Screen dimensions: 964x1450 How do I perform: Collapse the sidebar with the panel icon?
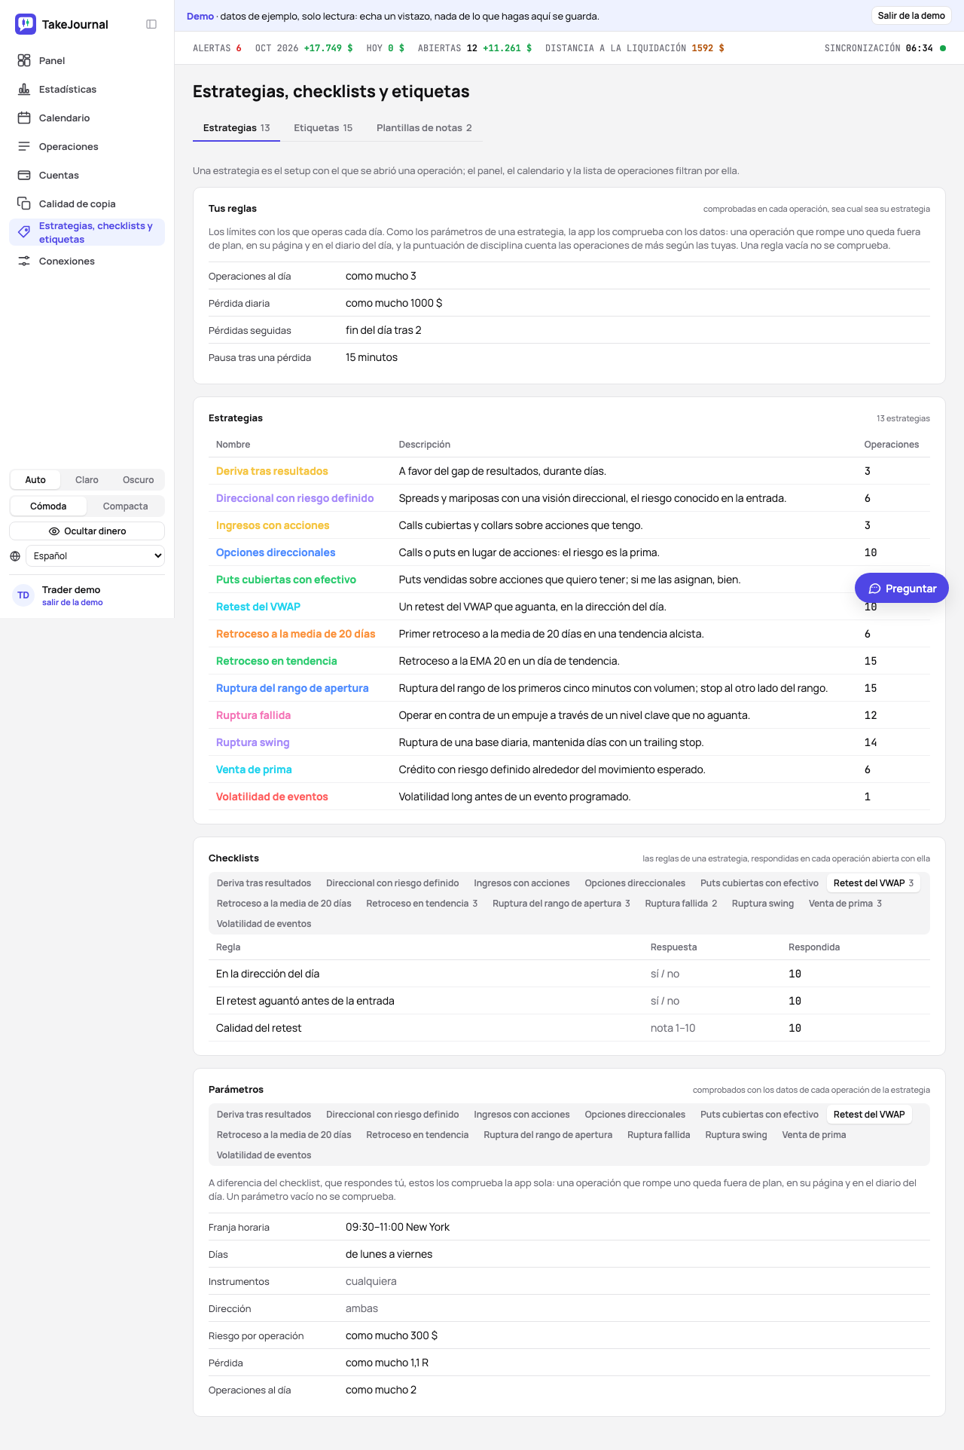pyautogui.click(x=151, y=24)
